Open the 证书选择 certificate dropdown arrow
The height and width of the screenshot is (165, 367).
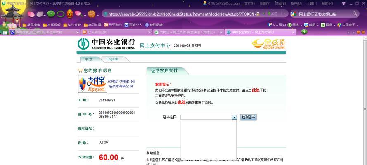234,117
